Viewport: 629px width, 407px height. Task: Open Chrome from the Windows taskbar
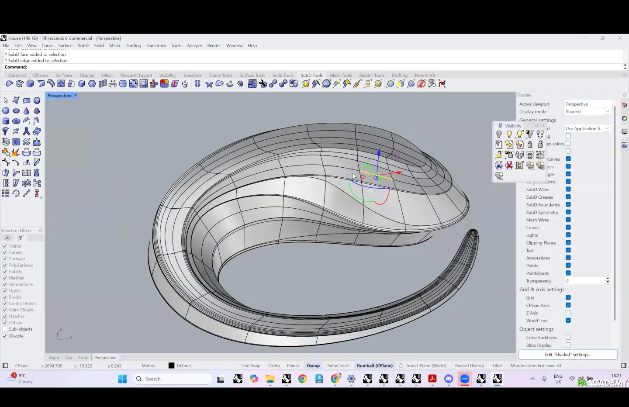pos(302,379)
